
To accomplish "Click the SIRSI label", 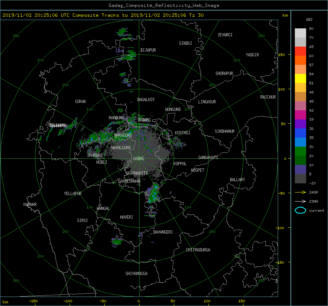I will tap(82, 220).
